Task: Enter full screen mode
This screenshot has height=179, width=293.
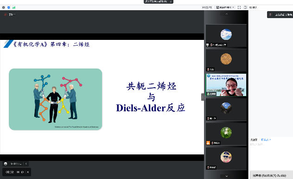Action: pyautogui.click(x=239, y=7)
